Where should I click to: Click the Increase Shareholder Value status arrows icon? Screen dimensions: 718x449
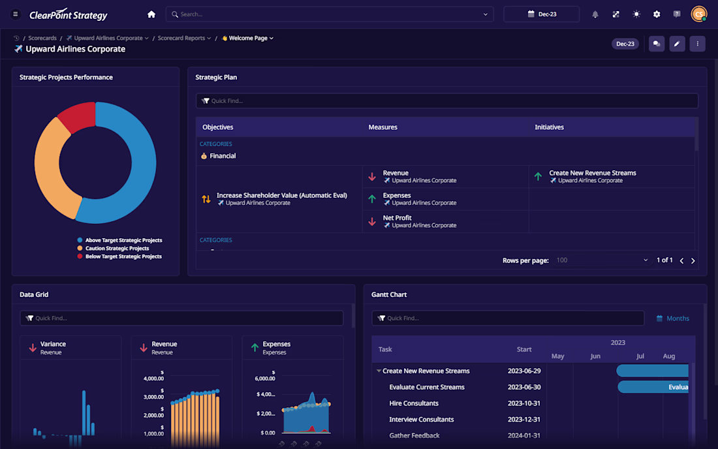pyautogui.click(x=206, y=199)
